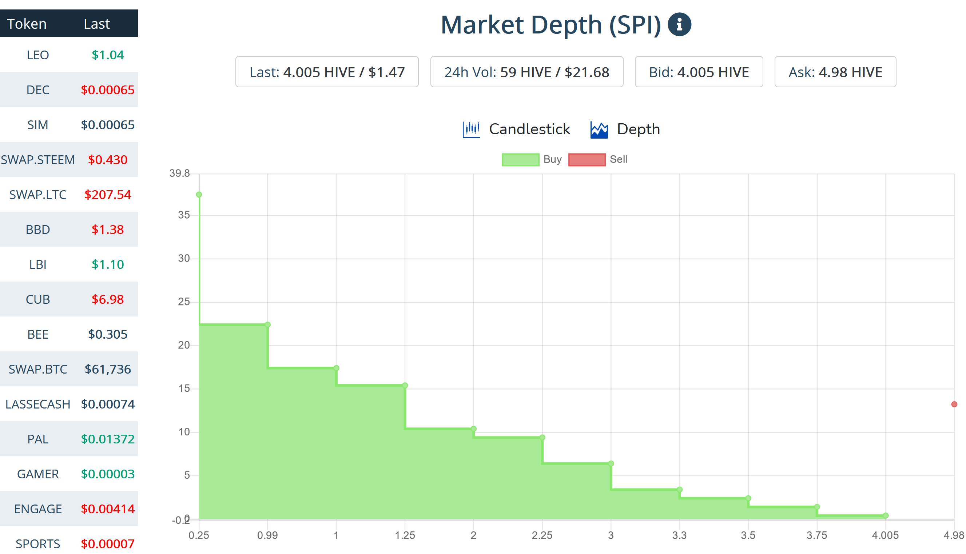The image size is (966, 554).
Task: Select the ENGAGE token row
Action: pyautogui.click(x=69, y=509)
